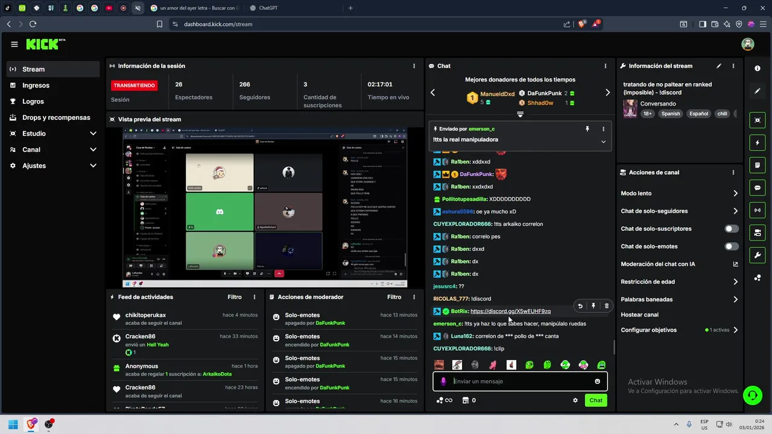
Task: Click Filtro in Feed de actividades
Action: [x=235, y=297]
